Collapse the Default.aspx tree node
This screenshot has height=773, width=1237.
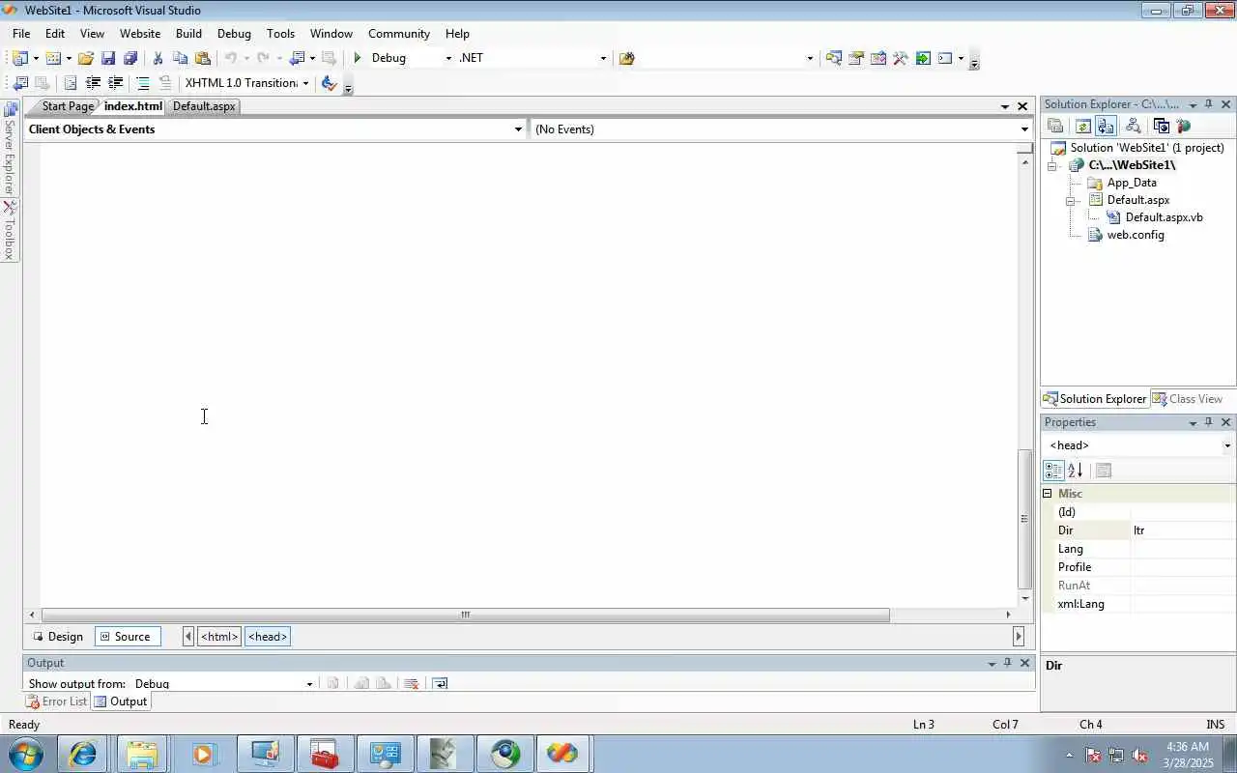click(x=1071, y=200)
